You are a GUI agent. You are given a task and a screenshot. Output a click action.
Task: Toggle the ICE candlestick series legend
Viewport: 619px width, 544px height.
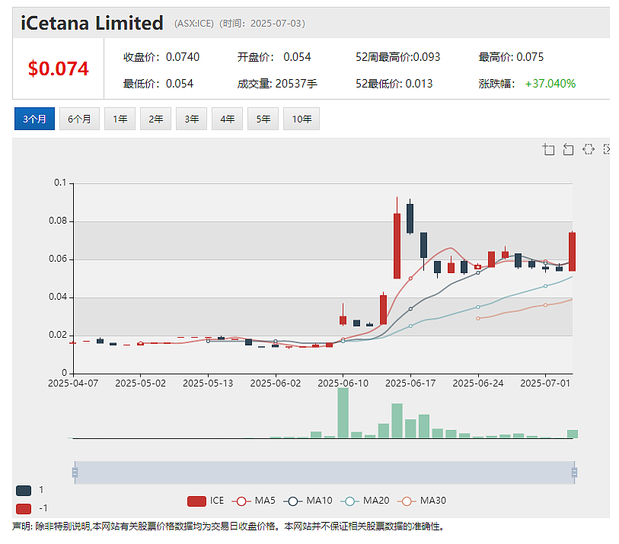coord(206,501)
